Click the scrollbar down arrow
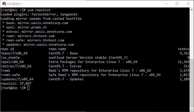 [x=192, y=110]
